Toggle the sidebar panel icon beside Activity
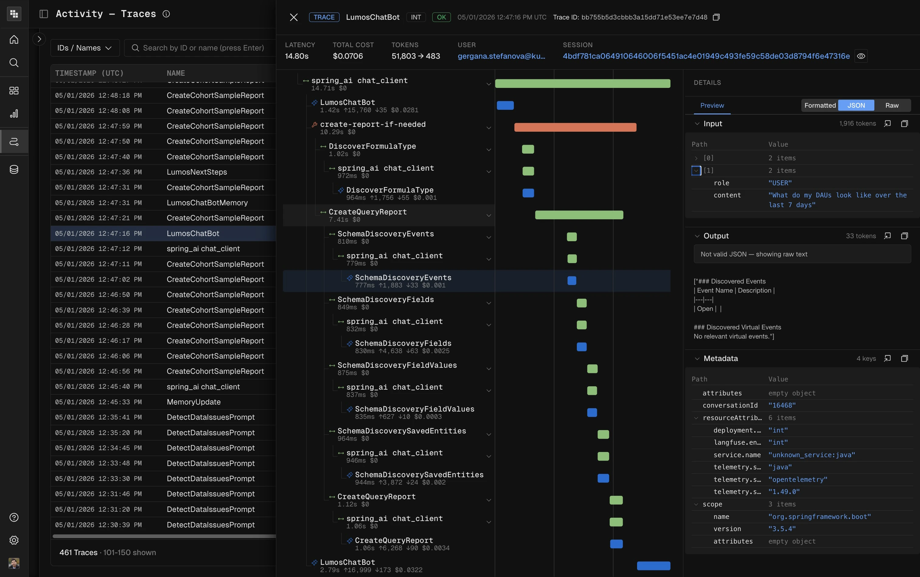Viewport: 920px width, 577px height. click(x=44, y=14)
